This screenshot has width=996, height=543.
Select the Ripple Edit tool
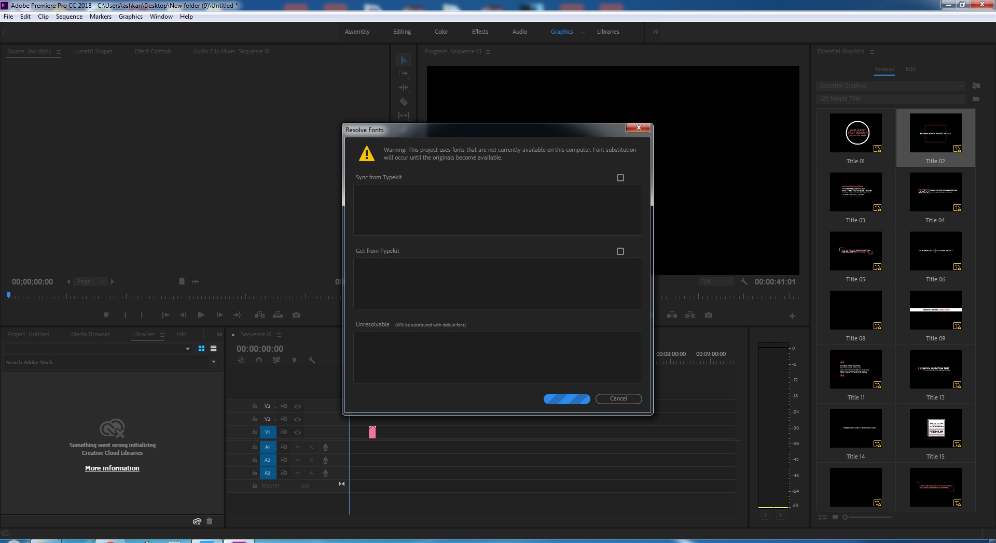tap(404, 88)
